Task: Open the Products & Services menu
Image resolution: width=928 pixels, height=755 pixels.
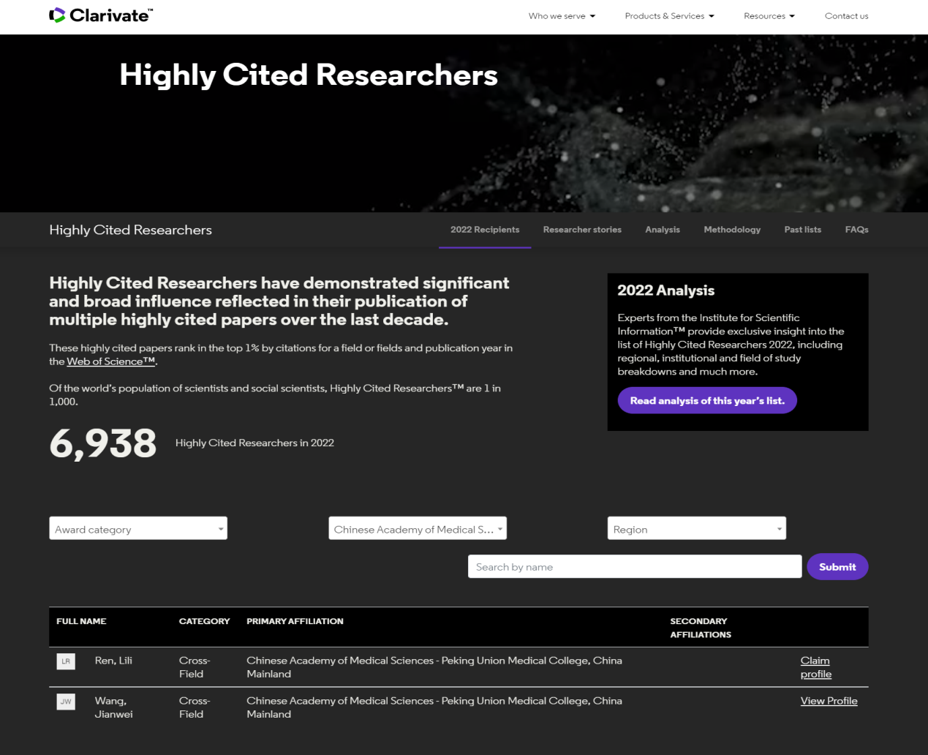Action: point(669,16)
